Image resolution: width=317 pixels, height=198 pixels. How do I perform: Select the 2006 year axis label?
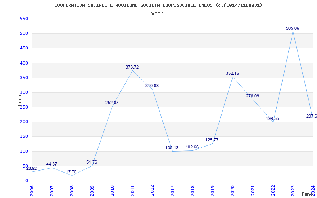[x=32, y=190]
